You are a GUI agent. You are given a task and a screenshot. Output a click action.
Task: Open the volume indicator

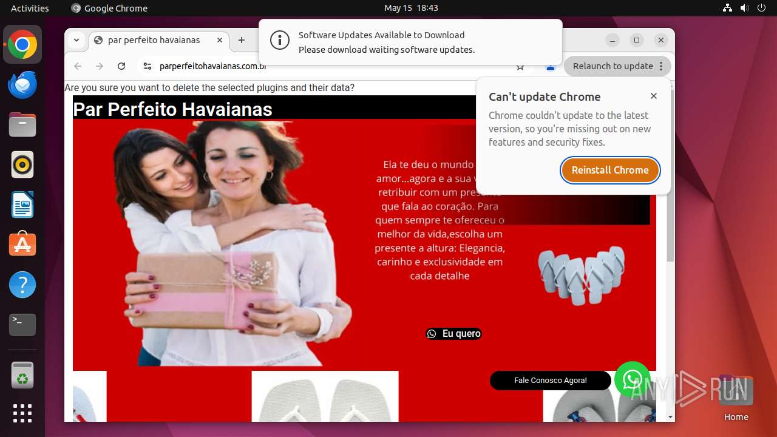744,8
